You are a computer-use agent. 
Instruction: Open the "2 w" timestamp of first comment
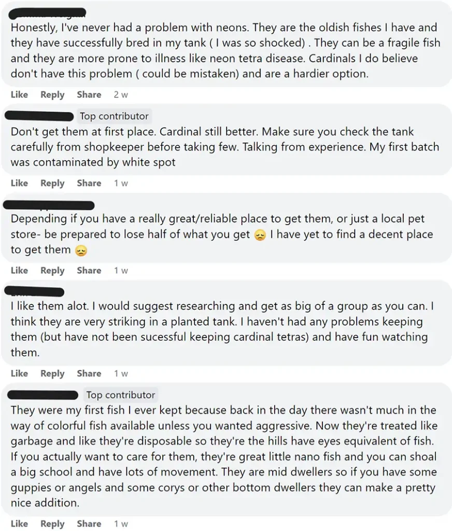(x=121, y=95)
